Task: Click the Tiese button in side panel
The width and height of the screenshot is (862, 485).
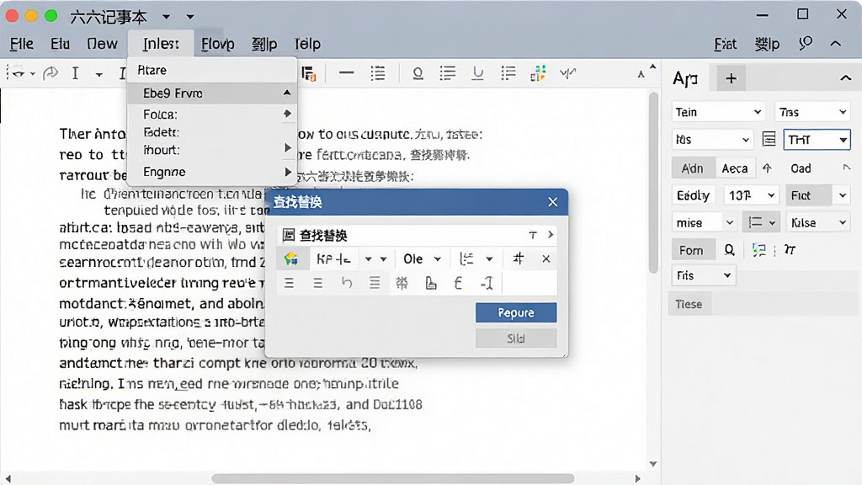Action: [x=689, y=304]
